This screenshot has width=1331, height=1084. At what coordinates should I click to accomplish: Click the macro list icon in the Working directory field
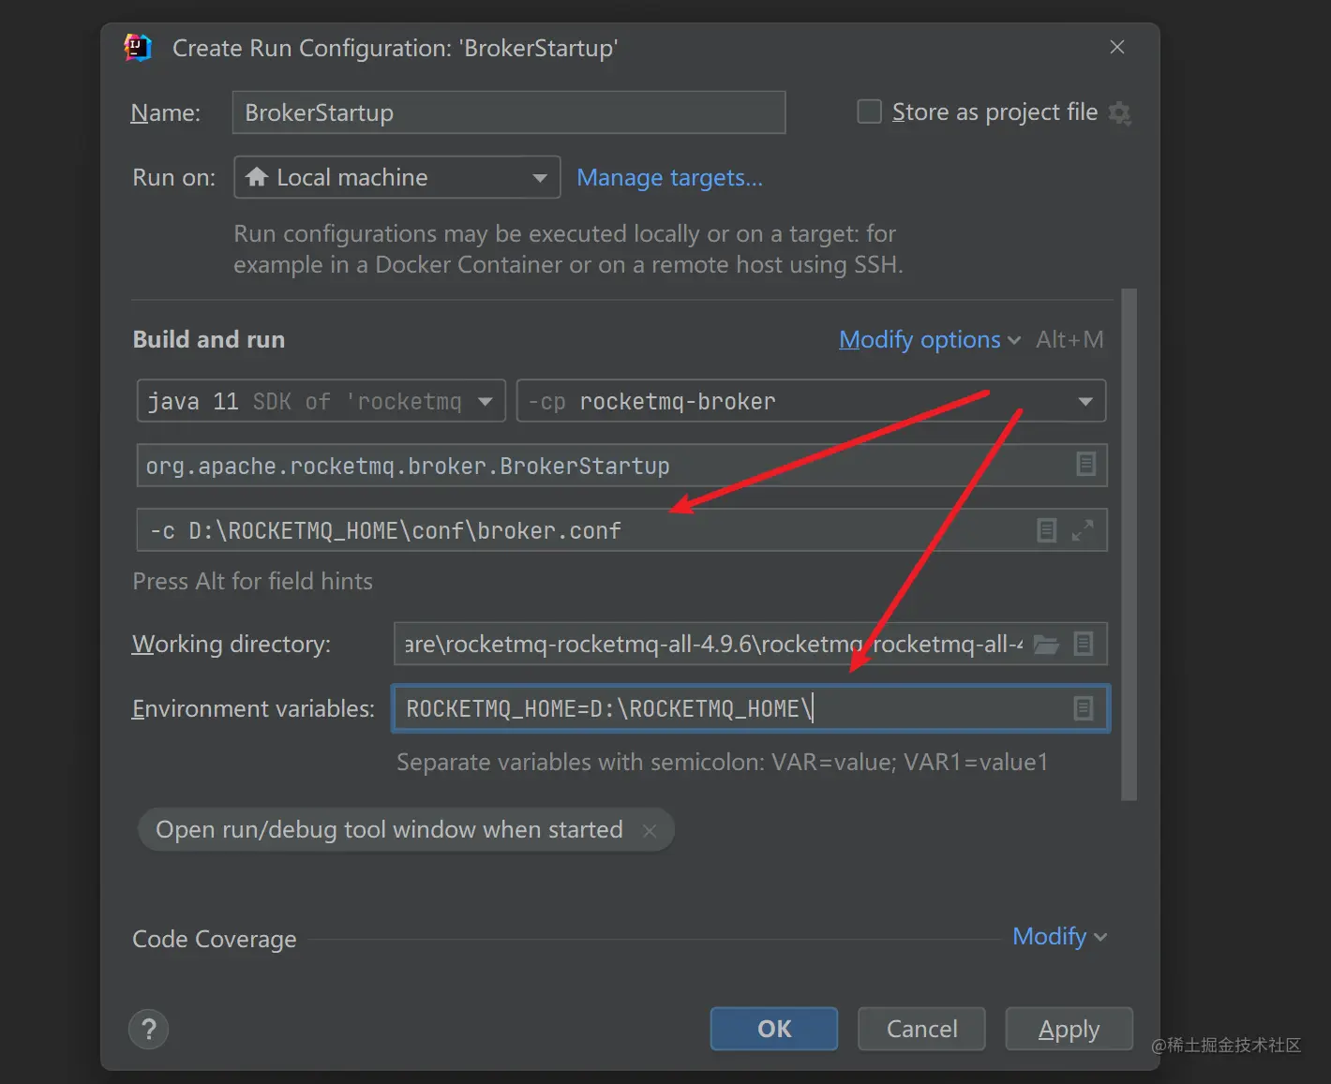tap(1084, 644)
